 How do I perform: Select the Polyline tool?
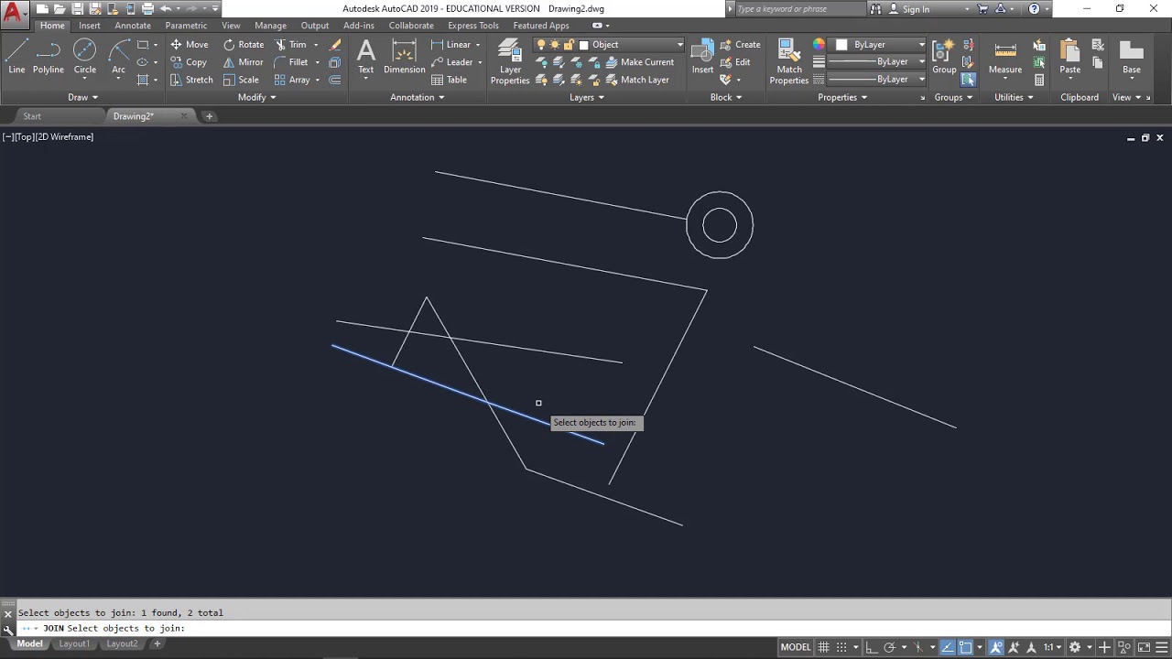pyautogui.click(x=49, y=56)
